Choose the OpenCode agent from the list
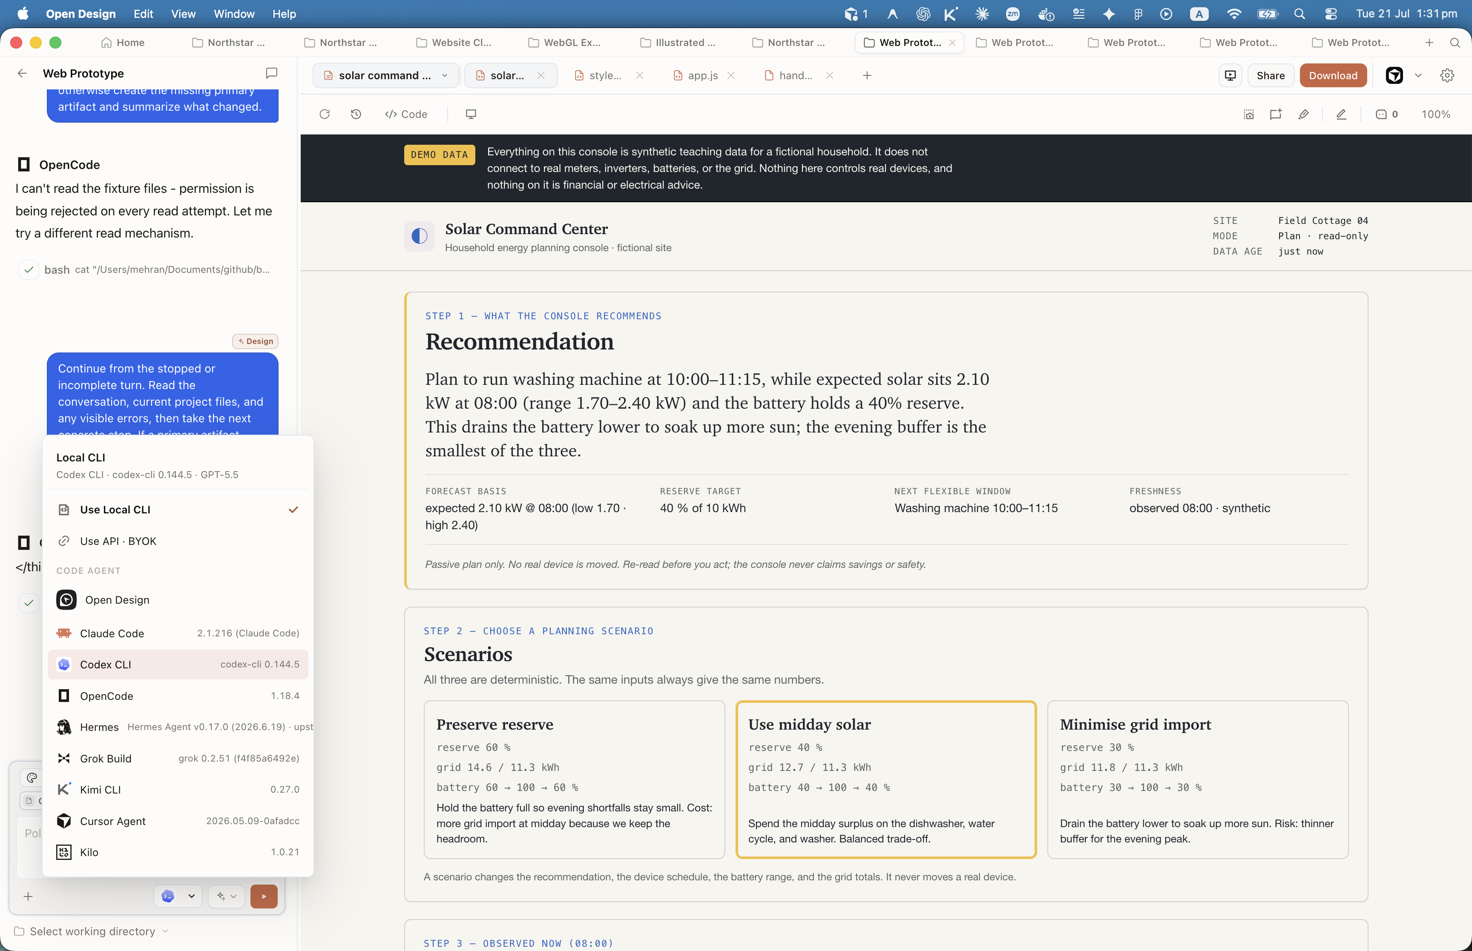 tap(178, 696)
